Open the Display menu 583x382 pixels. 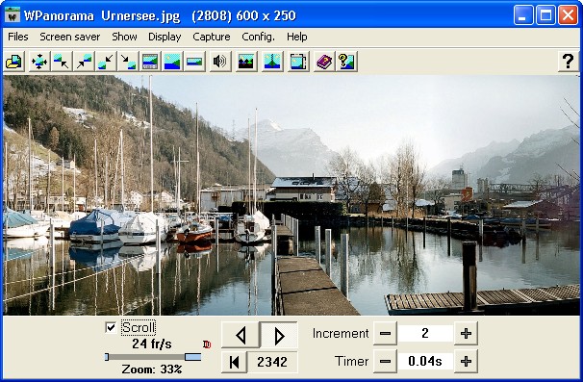tap(165, 37)
